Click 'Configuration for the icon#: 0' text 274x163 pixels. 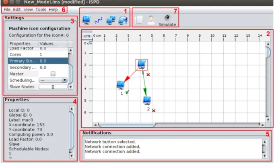click(39, 35)
